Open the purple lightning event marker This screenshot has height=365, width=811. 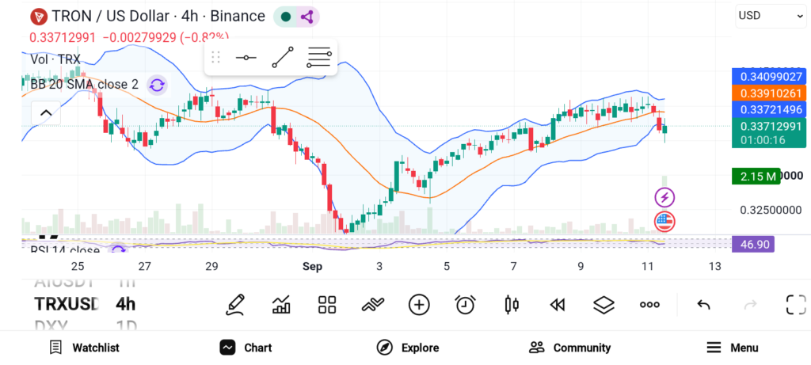tap(664, 197)
